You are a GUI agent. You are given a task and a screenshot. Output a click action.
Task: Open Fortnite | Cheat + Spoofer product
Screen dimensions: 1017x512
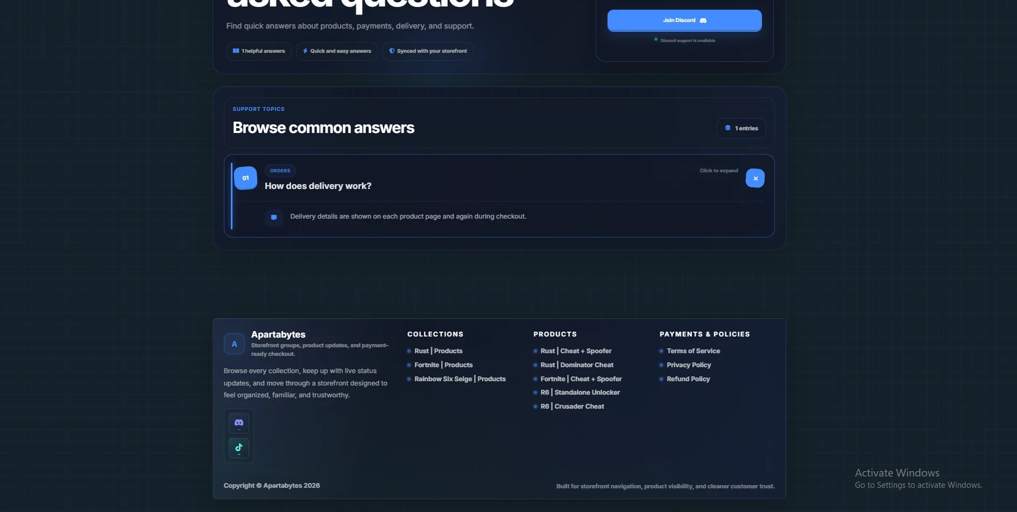[x=581, y=379]
